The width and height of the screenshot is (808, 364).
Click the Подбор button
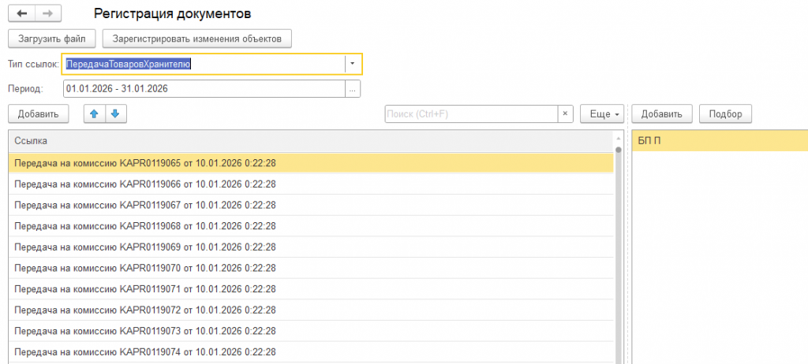(x=725, y=114)
